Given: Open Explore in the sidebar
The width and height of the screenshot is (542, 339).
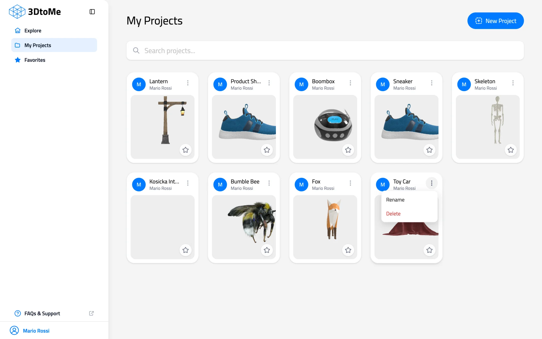Looking at the screenshot, I should point(54,31).
